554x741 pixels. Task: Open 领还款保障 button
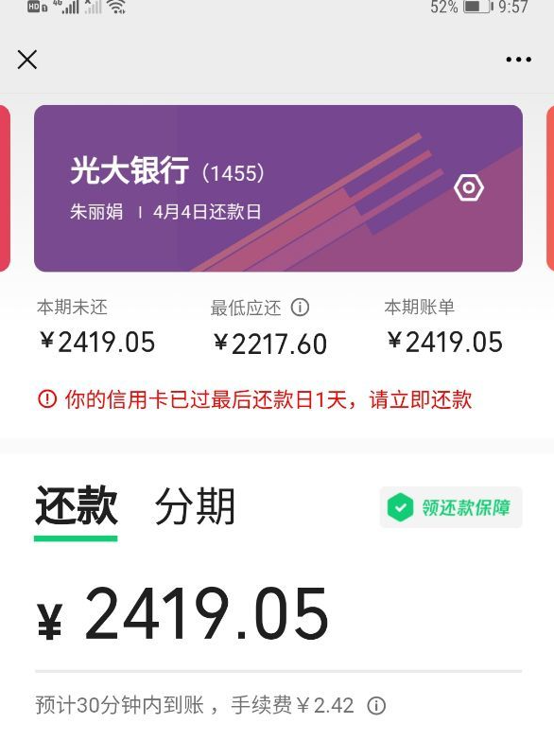(x=451, y=507)
